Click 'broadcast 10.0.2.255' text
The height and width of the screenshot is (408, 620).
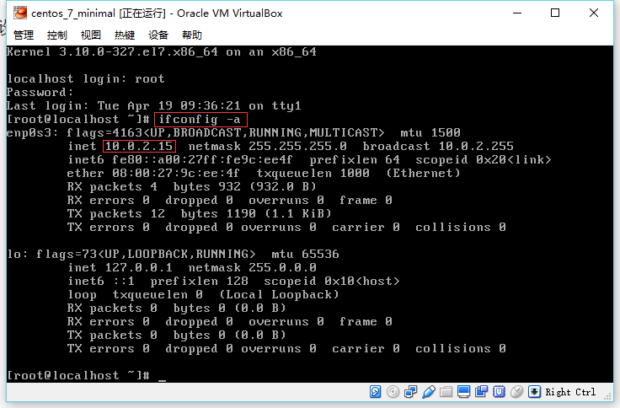click(x=438, y=146)
